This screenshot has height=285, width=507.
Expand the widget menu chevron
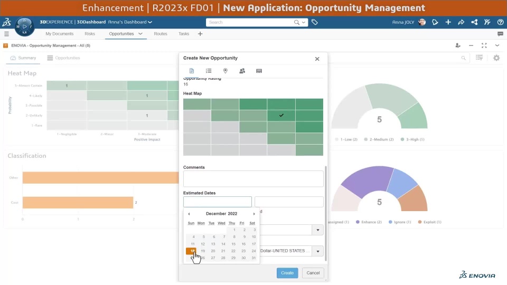click(497, 45)
